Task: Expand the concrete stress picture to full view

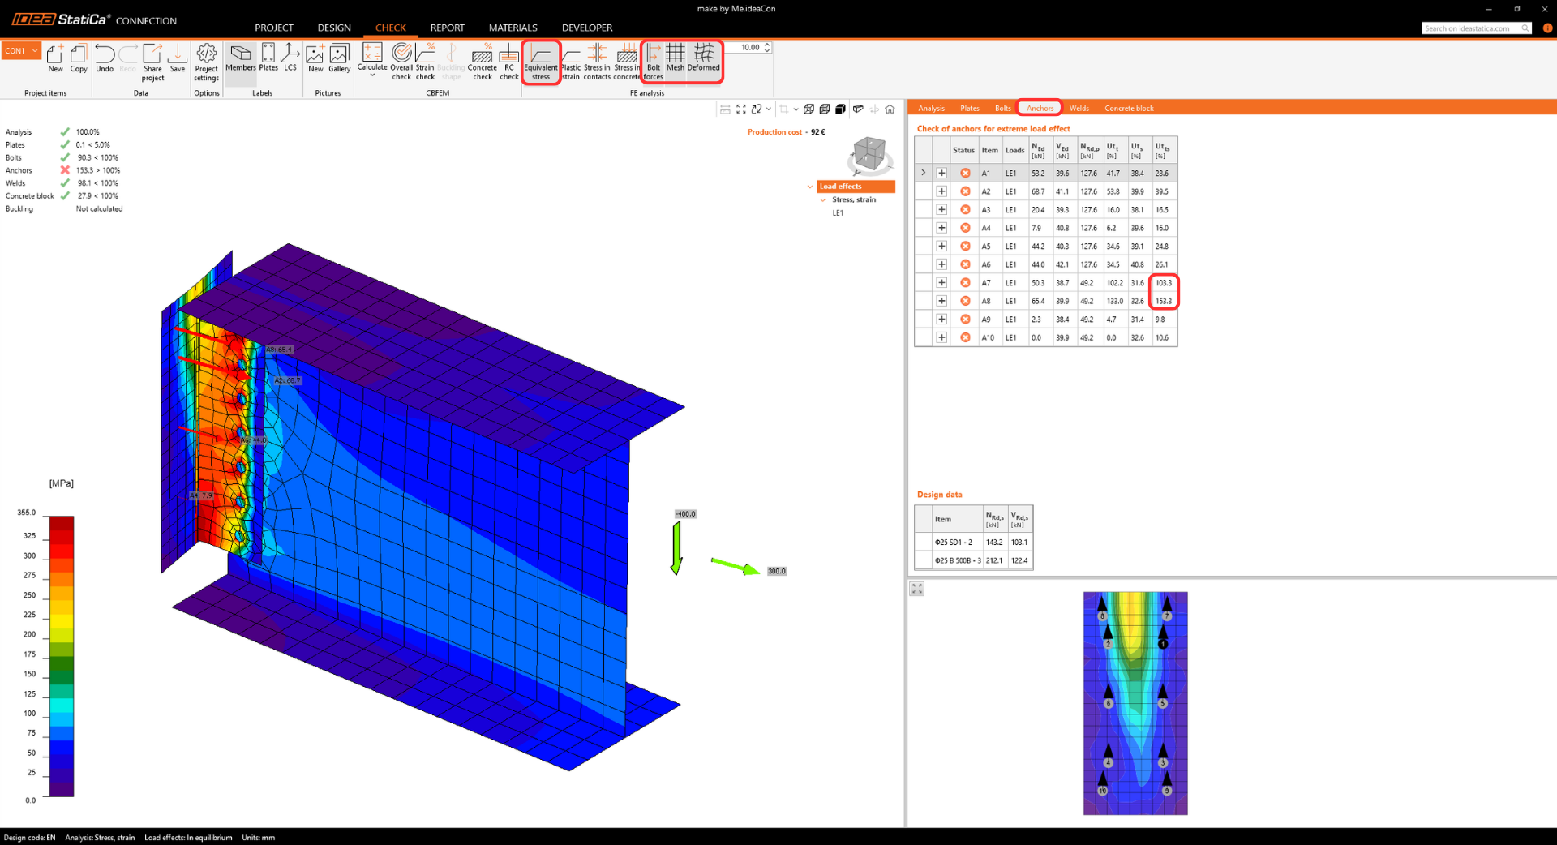Action: (917, 589)
